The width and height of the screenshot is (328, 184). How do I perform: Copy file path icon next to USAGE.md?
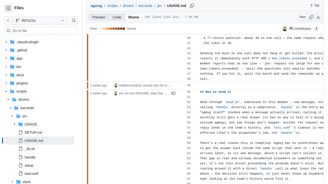point(192,6)
